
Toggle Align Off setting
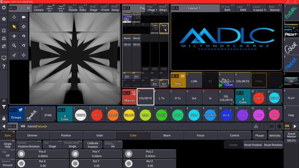coord(7,154)
